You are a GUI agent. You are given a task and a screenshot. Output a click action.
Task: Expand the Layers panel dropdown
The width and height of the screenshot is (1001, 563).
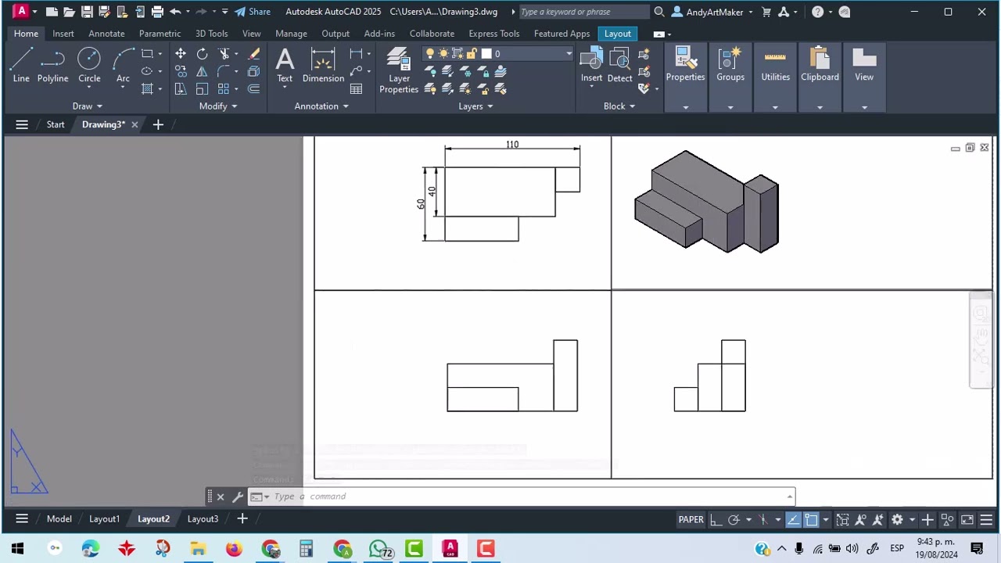tap(475, 106)
